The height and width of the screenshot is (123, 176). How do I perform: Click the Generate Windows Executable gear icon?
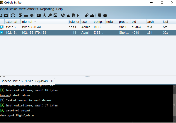coord(63,15)
